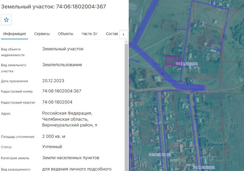This screenshot has height=171, width=244.
Task: Click the magenta highlighted parcel on the map
Action: [x=173, y=61]
